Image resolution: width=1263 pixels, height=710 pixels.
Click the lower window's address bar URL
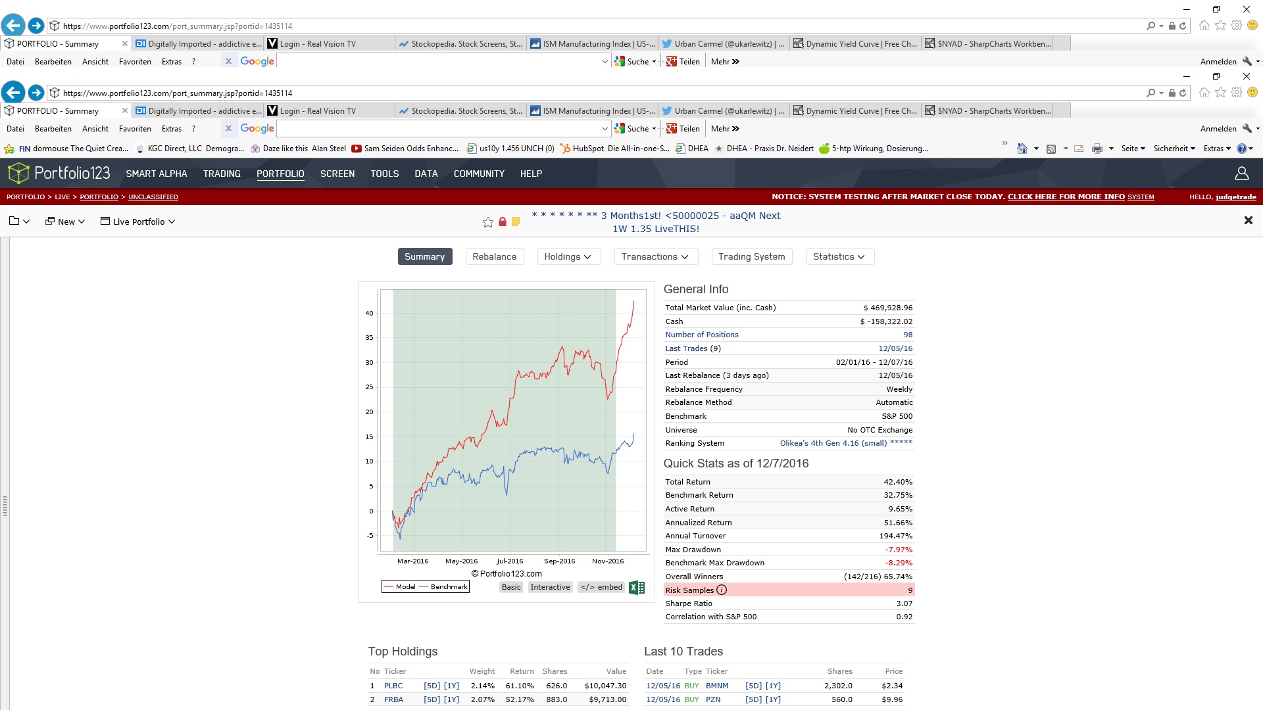click(178, 93)
